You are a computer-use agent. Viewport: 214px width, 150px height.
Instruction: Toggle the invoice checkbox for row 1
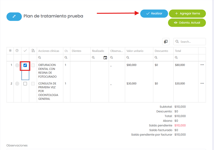(x=33, y=65)
